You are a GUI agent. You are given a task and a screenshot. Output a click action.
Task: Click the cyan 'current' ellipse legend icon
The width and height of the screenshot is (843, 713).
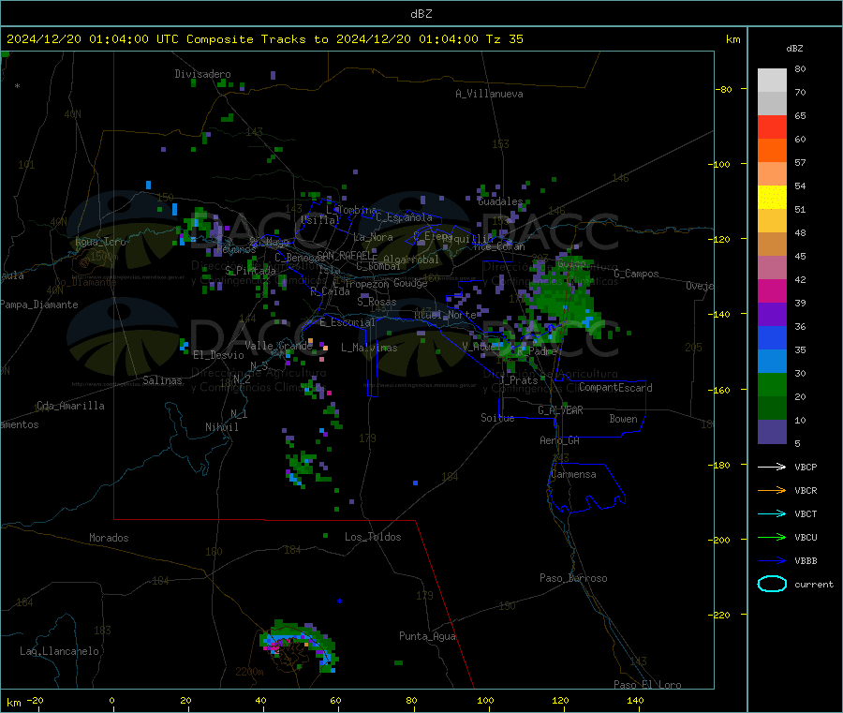[772, 584]
